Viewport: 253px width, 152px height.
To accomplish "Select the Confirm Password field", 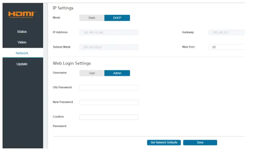I will click(x=109, y=117).
